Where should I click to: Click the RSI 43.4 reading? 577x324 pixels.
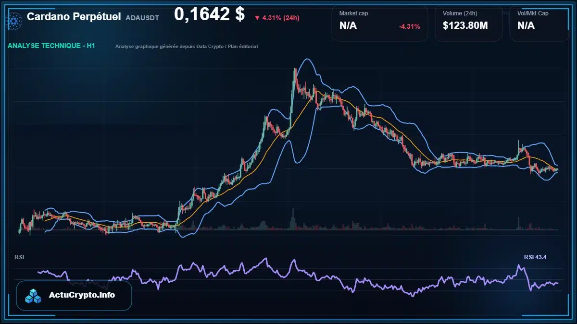point(535,257)
